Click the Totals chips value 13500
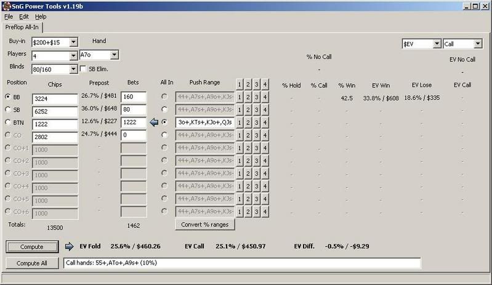Image resolution: width=492 pixels, height=285 pixels. click(x=55, y=228)
